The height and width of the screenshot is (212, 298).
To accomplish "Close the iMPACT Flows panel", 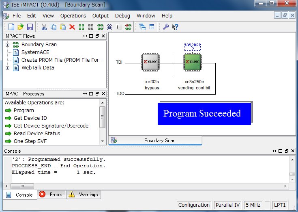I will tap(103, 36).
